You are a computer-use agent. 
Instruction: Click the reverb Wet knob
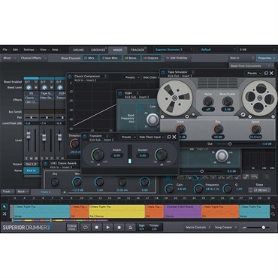(x=77, y=182)
